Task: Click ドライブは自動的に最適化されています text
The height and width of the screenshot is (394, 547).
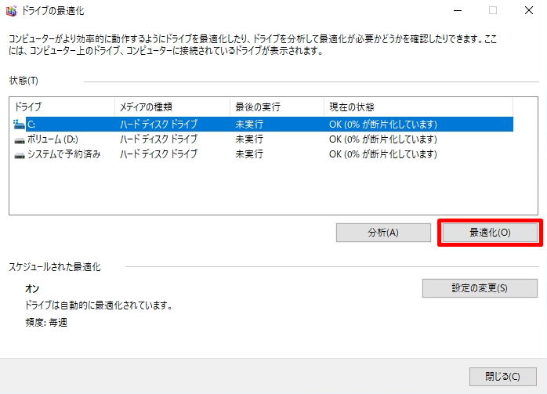Action: pos(99,305)
